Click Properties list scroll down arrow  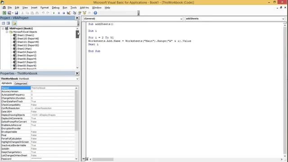(76, 159)
